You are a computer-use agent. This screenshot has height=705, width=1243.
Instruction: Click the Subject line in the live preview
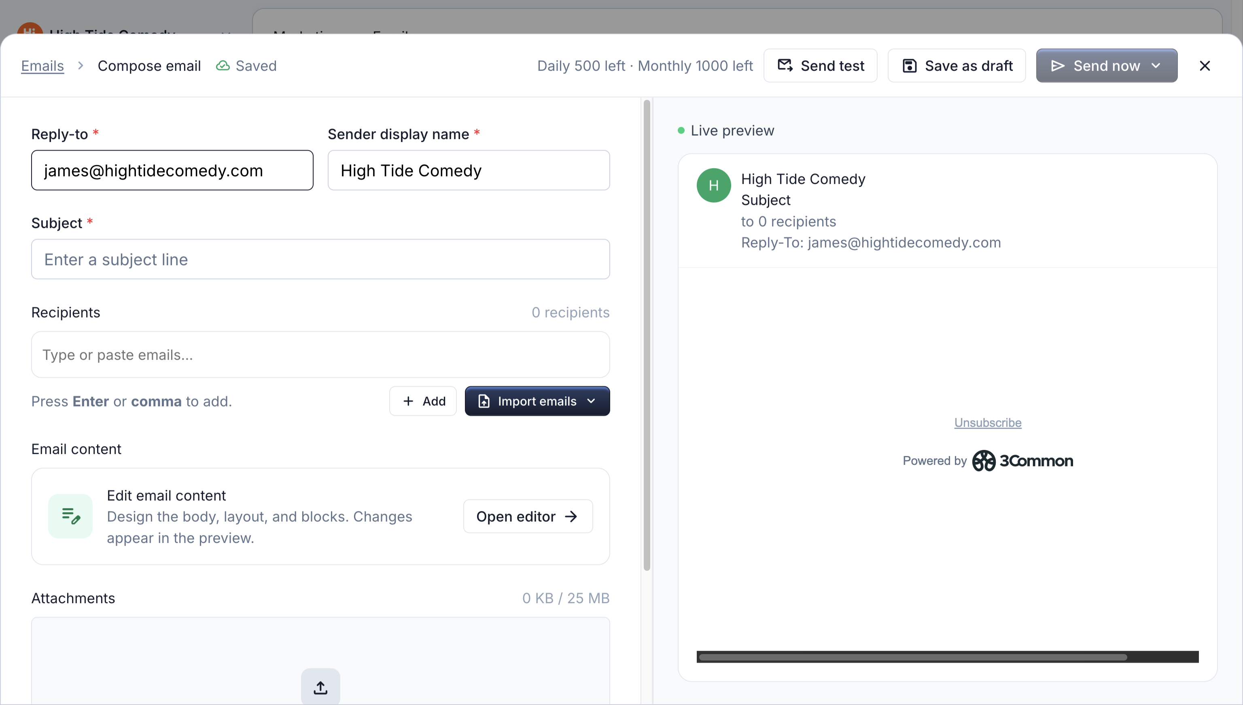(x=766, y=200)
